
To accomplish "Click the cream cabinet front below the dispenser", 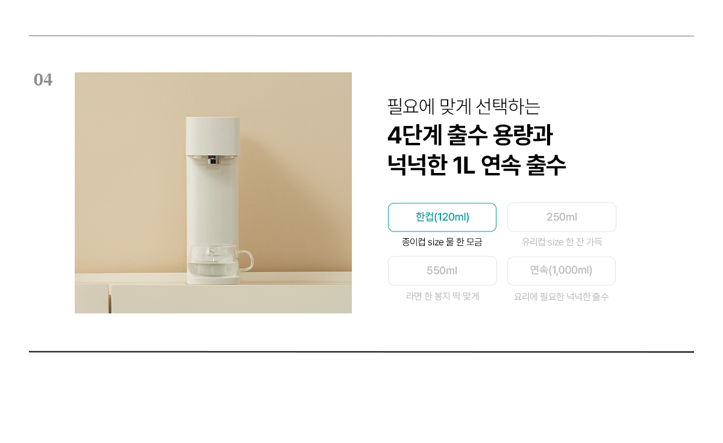I will (x=229, y=298).
